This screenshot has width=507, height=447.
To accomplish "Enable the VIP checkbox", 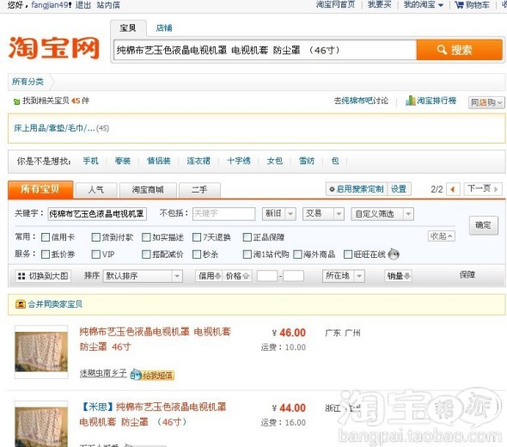I will (96, 254).
